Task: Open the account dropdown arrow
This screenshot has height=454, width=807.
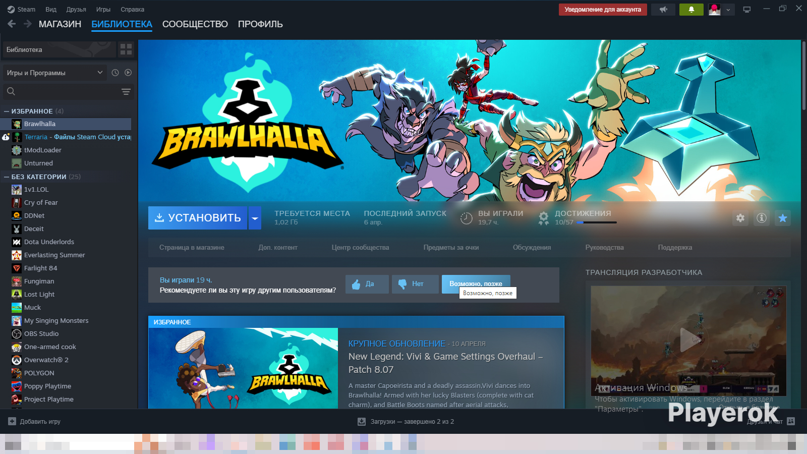Action: [x=728, y=10]
